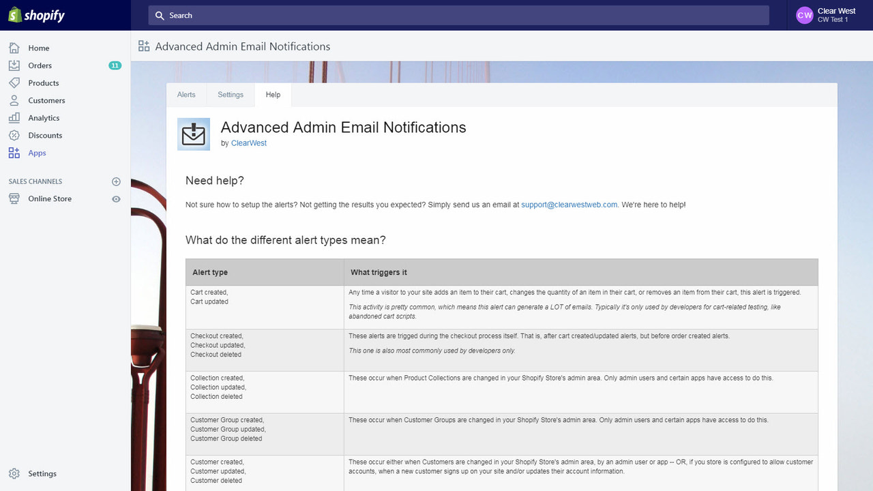Open the Settings gear at bottom left
Image resolution: width=873 pixels, height=491 pixels.
15,473
